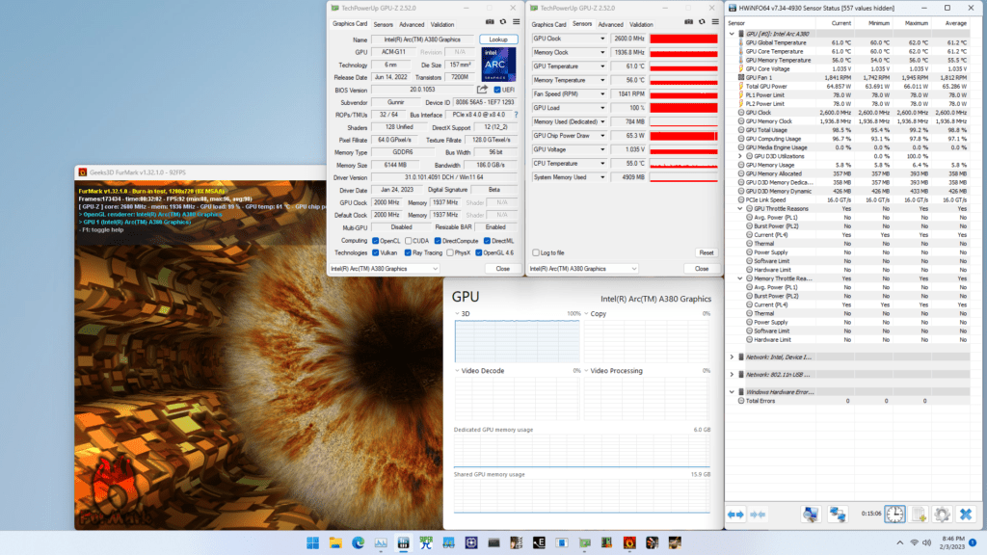
Task: Open Windows Start menu in taskbar
Action: tap(313, 543)
